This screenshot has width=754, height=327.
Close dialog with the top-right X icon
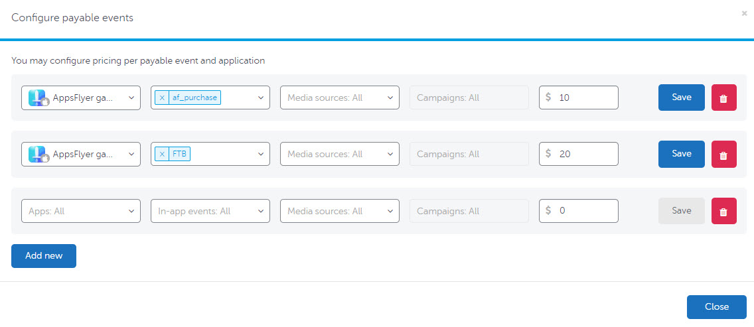pos(744,13)
